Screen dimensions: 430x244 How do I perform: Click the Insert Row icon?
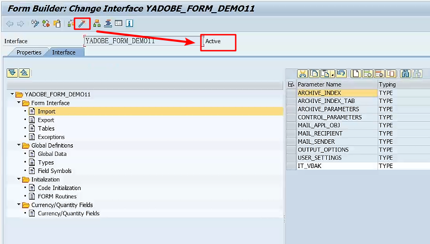click(367, 73)
